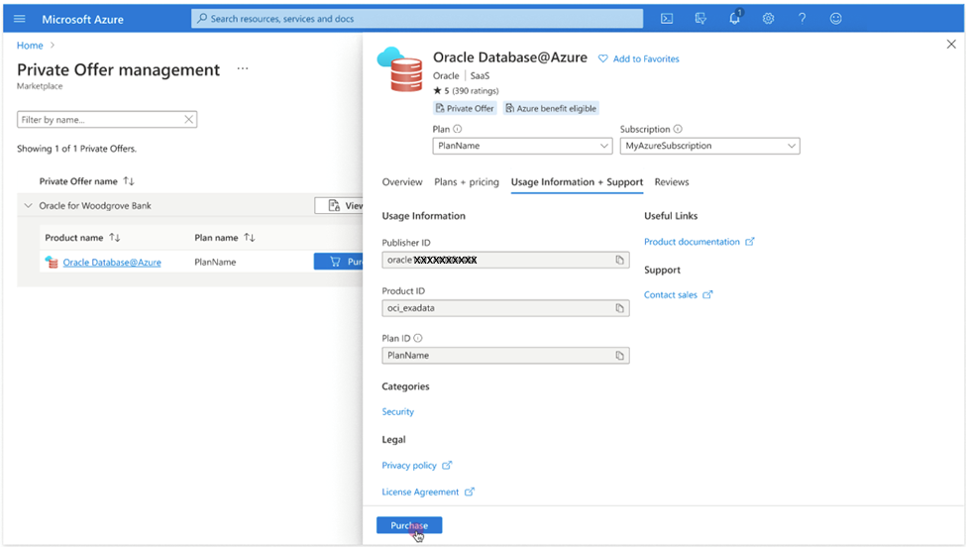Screen dimensions: 966x547
Task: Copy the Publisher ID value
Action: (619, 260)
